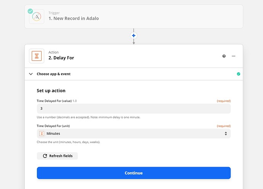263x189 pixels.
Task: Collapse the Choose app & event section
Action: coord(31,74)
